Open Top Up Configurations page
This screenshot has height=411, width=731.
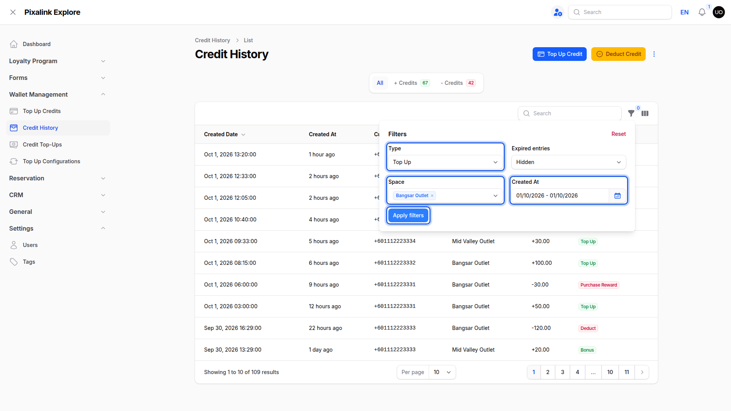[58, 161]
